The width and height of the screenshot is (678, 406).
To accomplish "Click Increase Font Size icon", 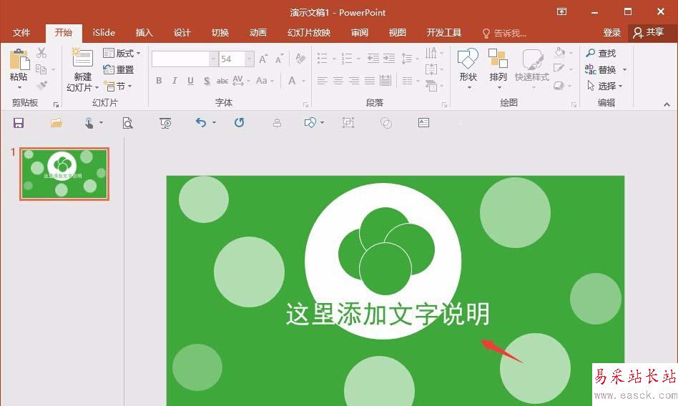I will [263, 59].
